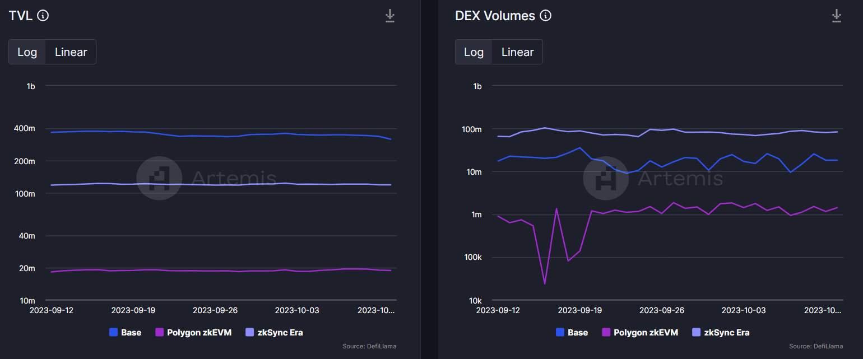Click the 2023-09-26 label on TVL axis
Image resolution: width=863 pixels, height=359 pixels.
(215, 310)
